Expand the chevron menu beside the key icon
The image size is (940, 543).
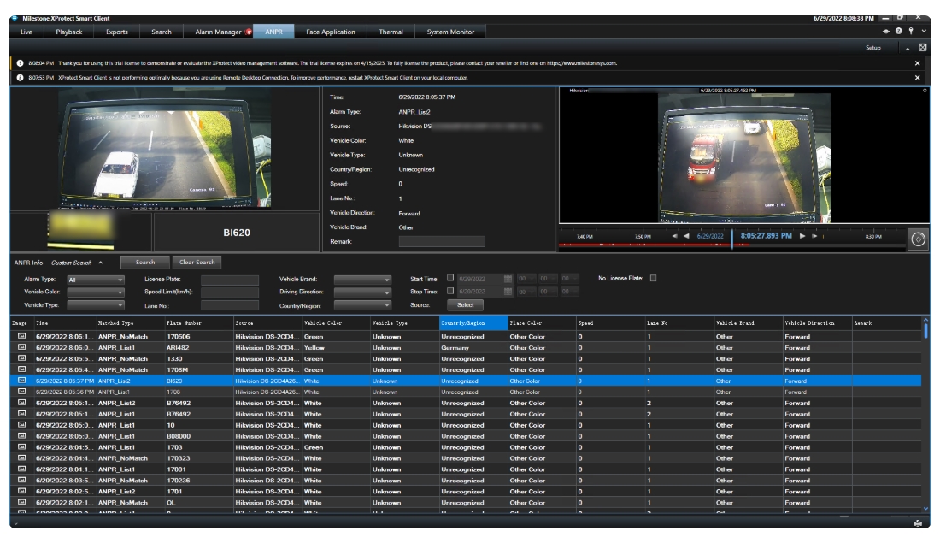coord(923,31)
